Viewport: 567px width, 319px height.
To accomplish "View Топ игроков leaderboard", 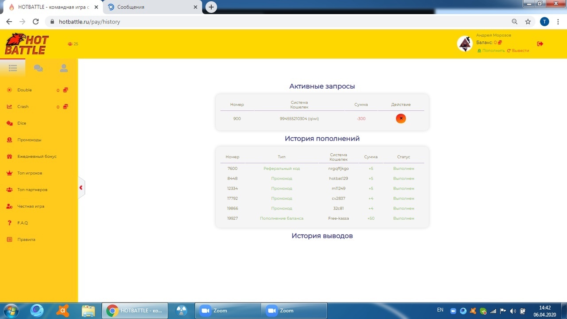I will click(29, 173).
